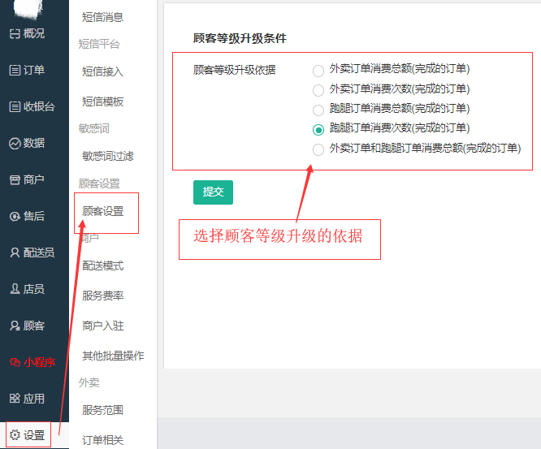
Task: Click the green 提交 submit button
Action: 213,192
